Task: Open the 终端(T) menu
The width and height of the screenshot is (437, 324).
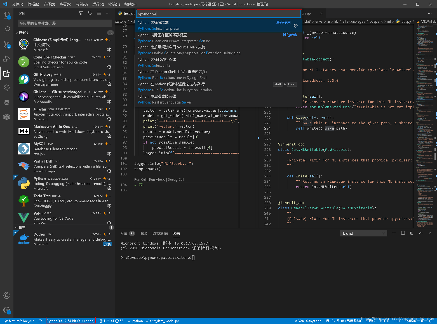Action: point(114,4)
